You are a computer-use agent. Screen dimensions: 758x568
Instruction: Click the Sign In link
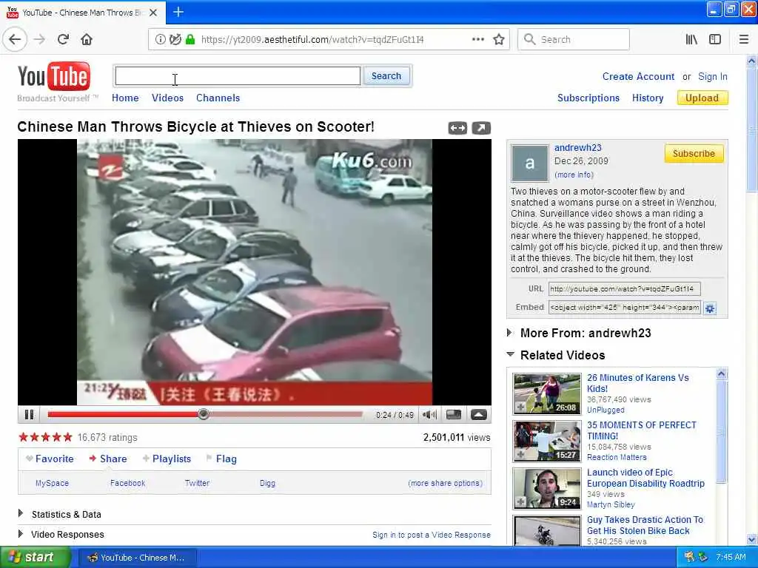point(713,76)
